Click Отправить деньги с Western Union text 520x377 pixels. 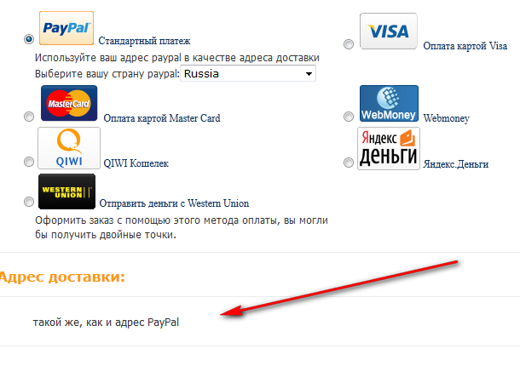pyautogui.click(x=174, y=203)
